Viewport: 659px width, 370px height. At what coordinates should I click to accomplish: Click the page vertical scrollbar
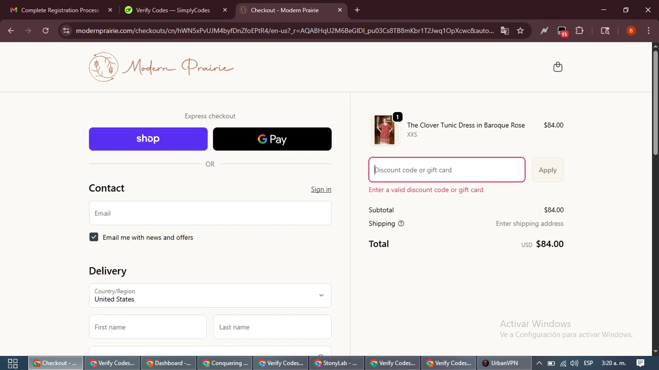pyautogui.click(x=655, y=103)
